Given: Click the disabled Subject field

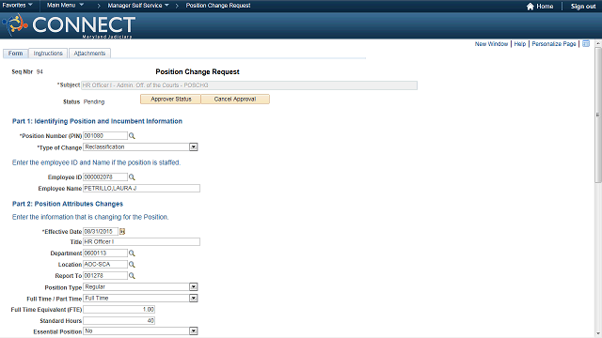Looking at the screenshot, I should 249,85.
